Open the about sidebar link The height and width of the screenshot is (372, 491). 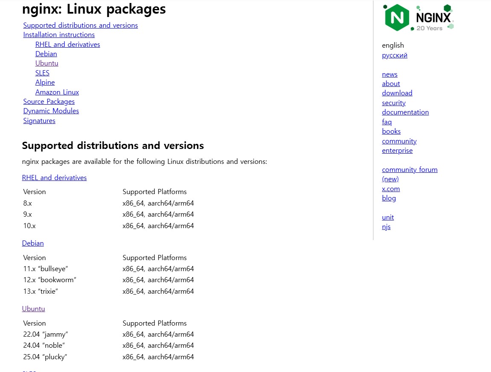point(391,84)
